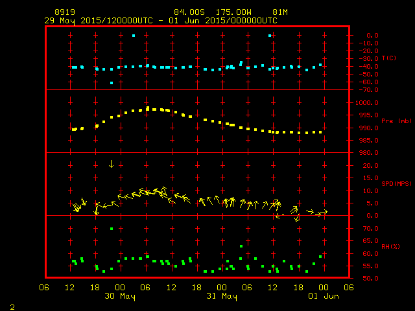Click the 10.0 wind speed tick label
The width and height of the screenshot is (415, 311).
tap(370, 191)
